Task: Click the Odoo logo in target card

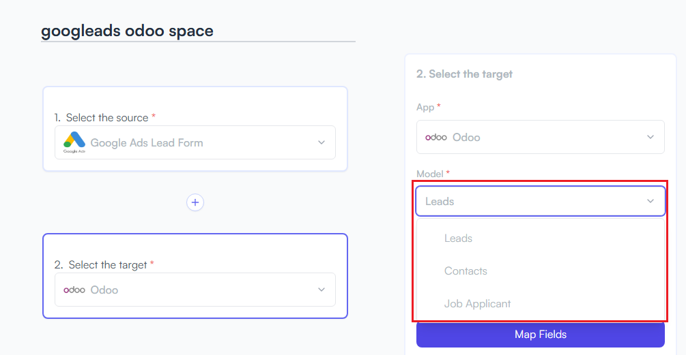Action: pyautogui.click(x=74, y=290)
